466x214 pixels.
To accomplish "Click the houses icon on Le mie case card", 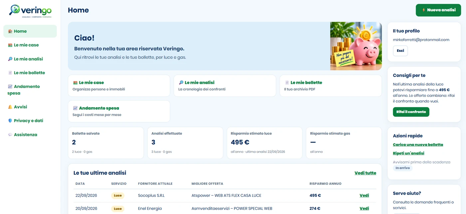I will [x=75, y=83].
